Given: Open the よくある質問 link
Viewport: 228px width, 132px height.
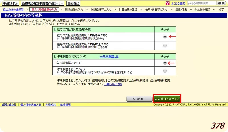Looking at the screenshot, I should pyautogui.click(x=178, y=3).
